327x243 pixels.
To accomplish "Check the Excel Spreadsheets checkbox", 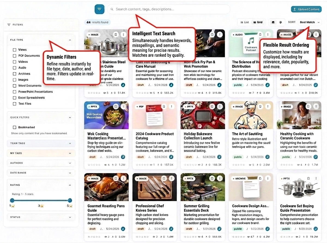I will [15, 98].
